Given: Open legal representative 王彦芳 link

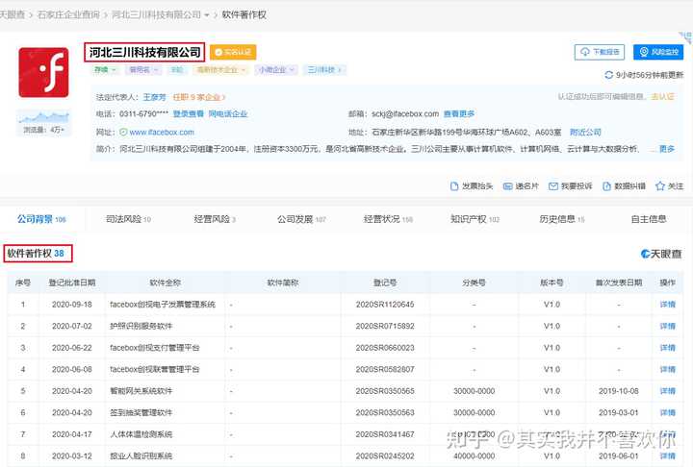Looking at the screenshot, I should (x=154, y=97).
